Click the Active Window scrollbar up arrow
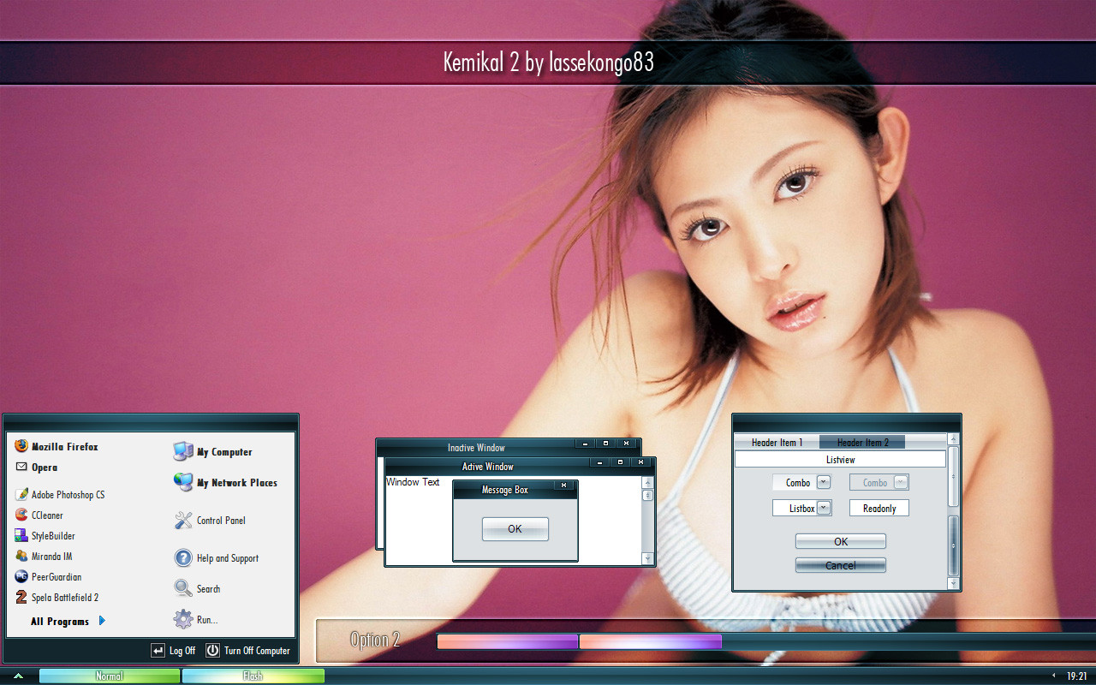This screenshot has width=1096, height=685. [648, 483]
